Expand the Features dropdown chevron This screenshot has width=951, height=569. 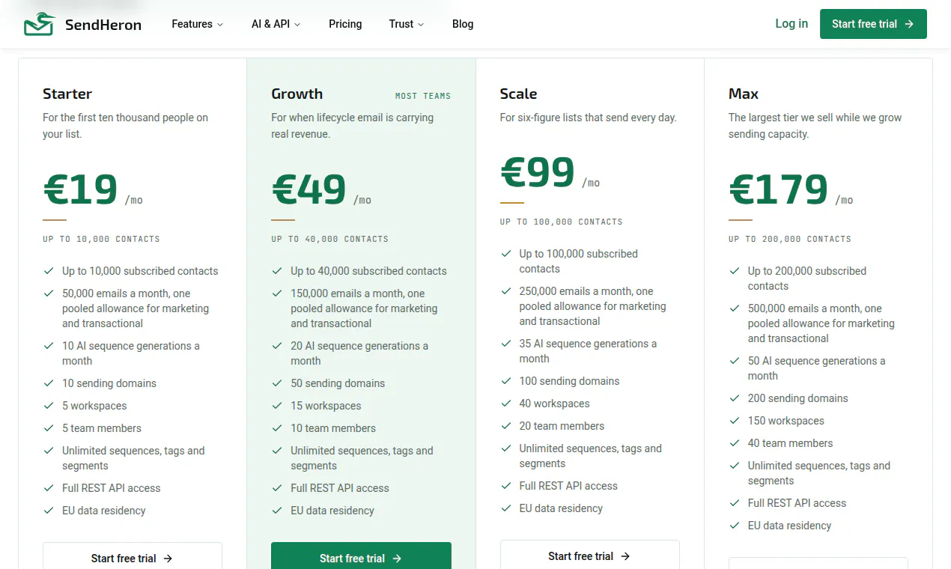coord(220,25)
